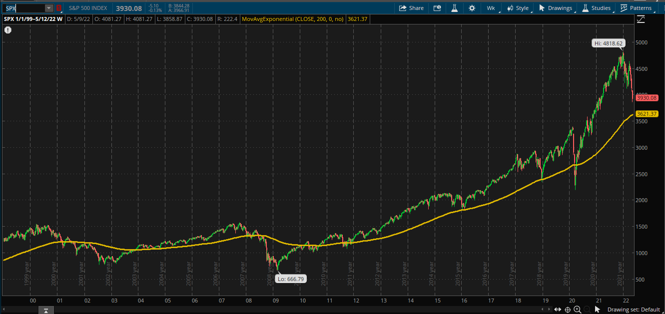Click the R: 222.4 range value
Viewport: 665px width, 314px height.
(x=227, y=19)
